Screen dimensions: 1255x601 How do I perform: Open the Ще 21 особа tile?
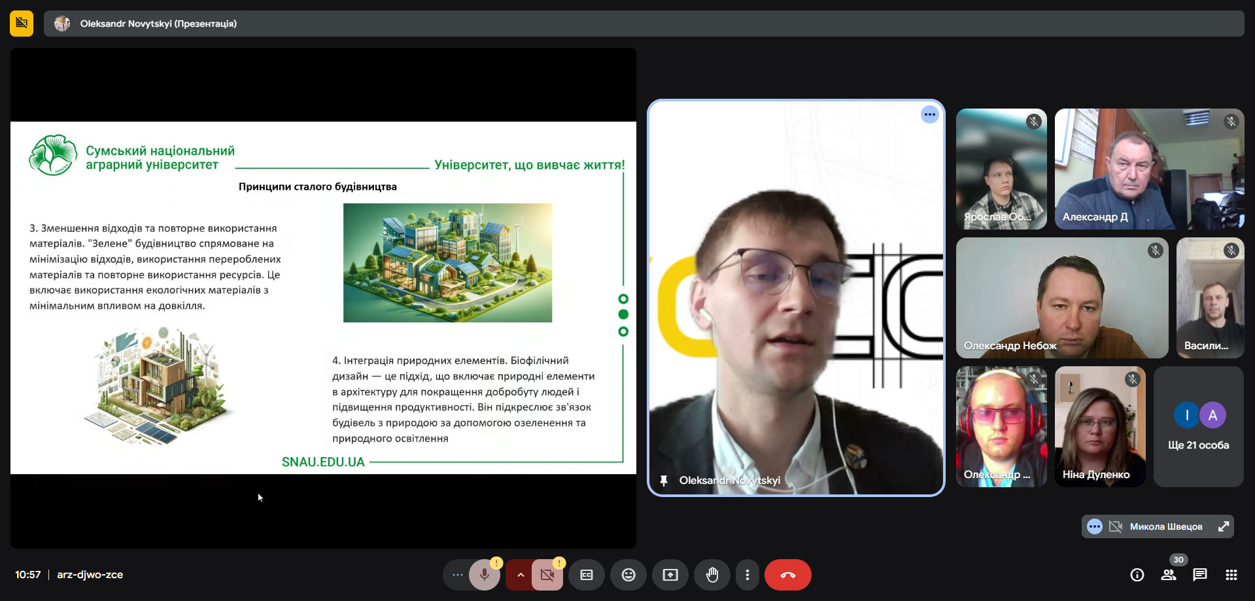coord(1199,426)
